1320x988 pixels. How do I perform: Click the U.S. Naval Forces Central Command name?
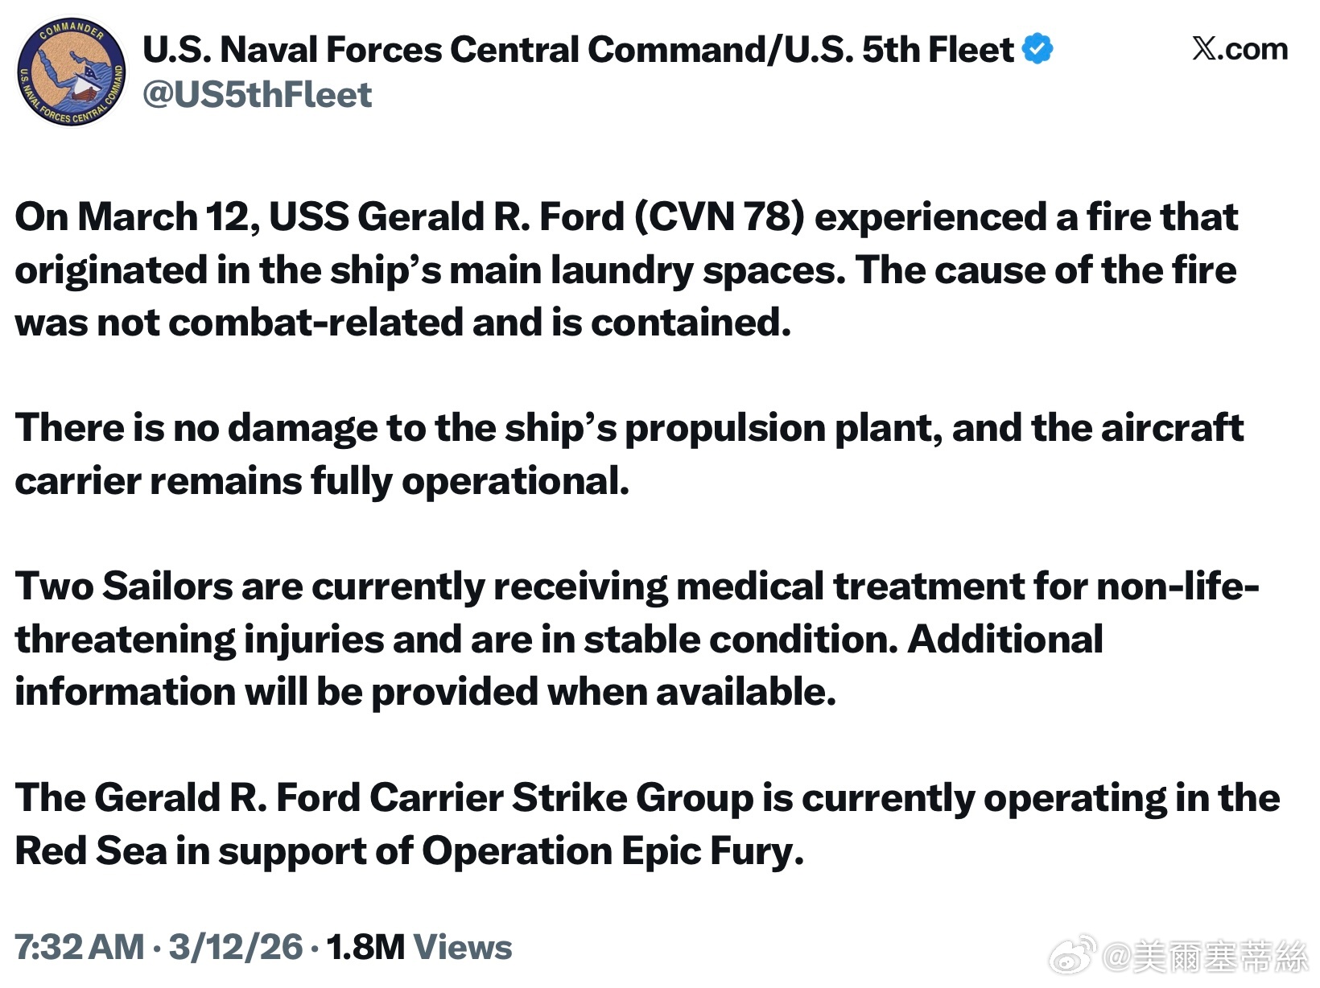pos(578,50)
